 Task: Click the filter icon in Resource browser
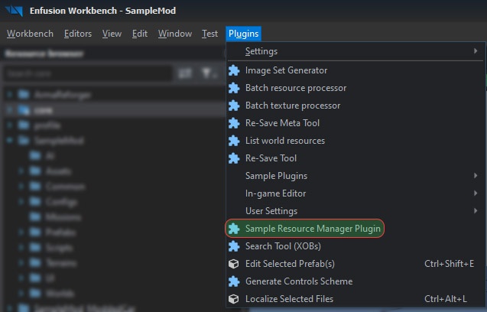click(207, 73)
